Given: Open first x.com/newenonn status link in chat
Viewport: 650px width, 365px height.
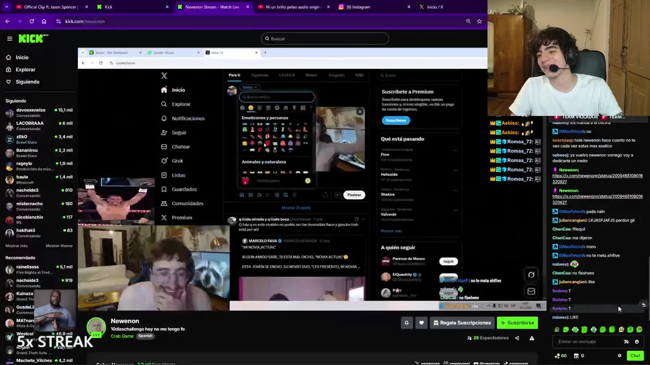Looking at the screenshot, I should 597,178.
